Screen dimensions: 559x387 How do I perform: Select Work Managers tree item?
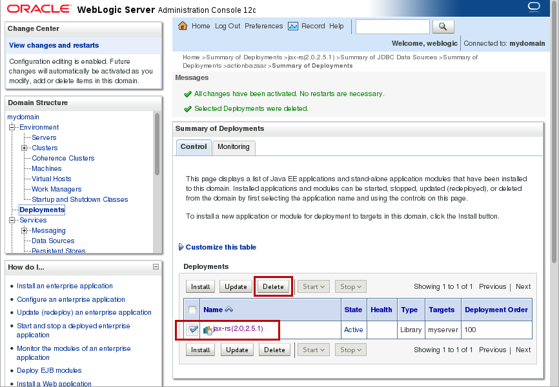(57, 189)
